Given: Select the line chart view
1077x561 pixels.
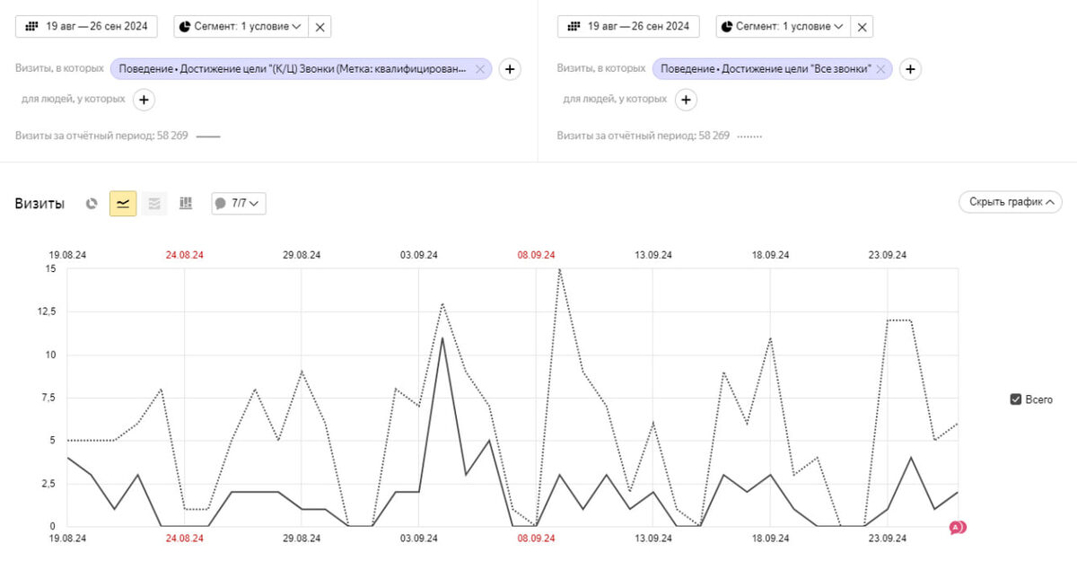Looking at the screenshot, I should click(123, 204).
